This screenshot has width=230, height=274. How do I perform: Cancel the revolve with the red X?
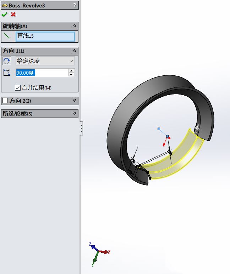(13, 15)
